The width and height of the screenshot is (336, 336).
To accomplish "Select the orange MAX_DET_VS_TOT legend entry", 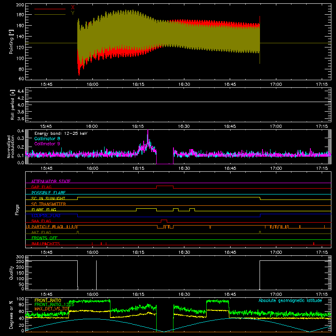I will (52, 309).
